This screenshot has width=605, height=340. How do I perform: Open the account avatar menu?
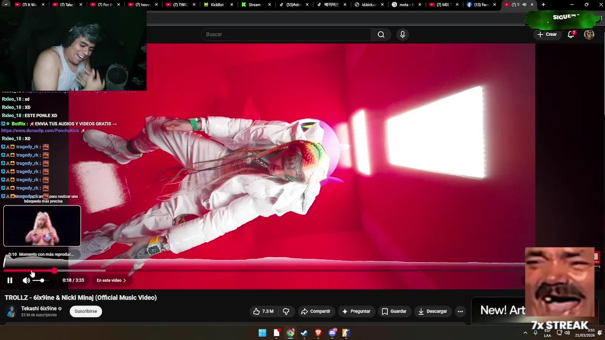[589, 34]
